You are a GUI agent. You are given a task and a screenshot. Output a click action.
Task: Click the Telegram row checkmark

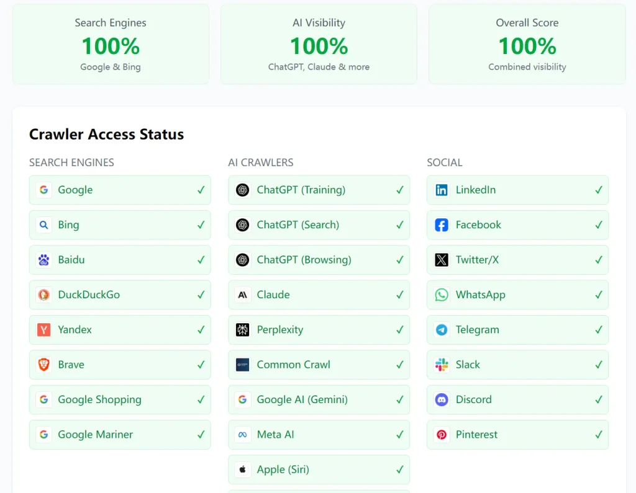click(x=598, y=330)
